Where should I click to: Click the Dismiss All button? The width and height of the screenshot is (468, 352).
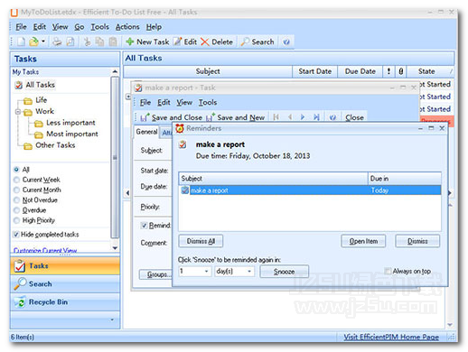pyautogui.click(x=201, y=241)
